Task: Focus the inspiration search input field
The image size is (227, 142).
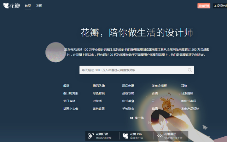Action: click(x=137, y=70)
